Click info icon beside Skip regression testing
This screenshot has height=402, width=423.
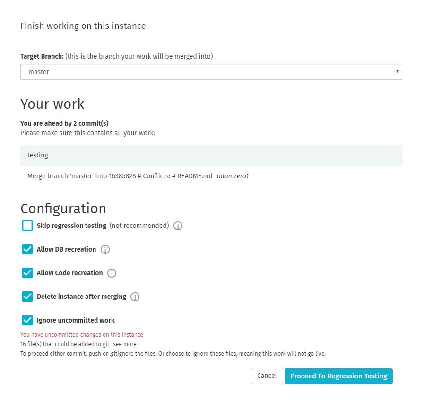(x=178, y=226)
